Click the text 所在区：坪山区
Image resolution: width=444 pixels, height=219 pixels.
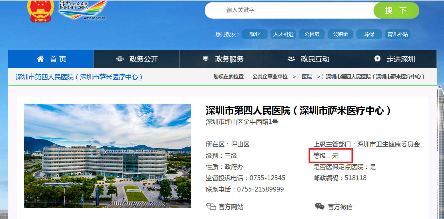click(228, 144)
